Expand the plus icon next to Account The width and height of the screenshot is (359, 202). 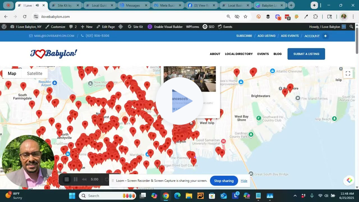[325, 36]
